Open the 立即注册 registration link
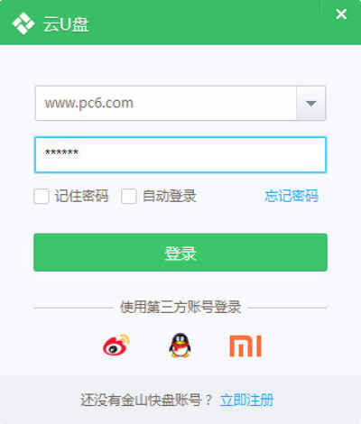Screen dimensions: 361x424 [x=246, y=401]
